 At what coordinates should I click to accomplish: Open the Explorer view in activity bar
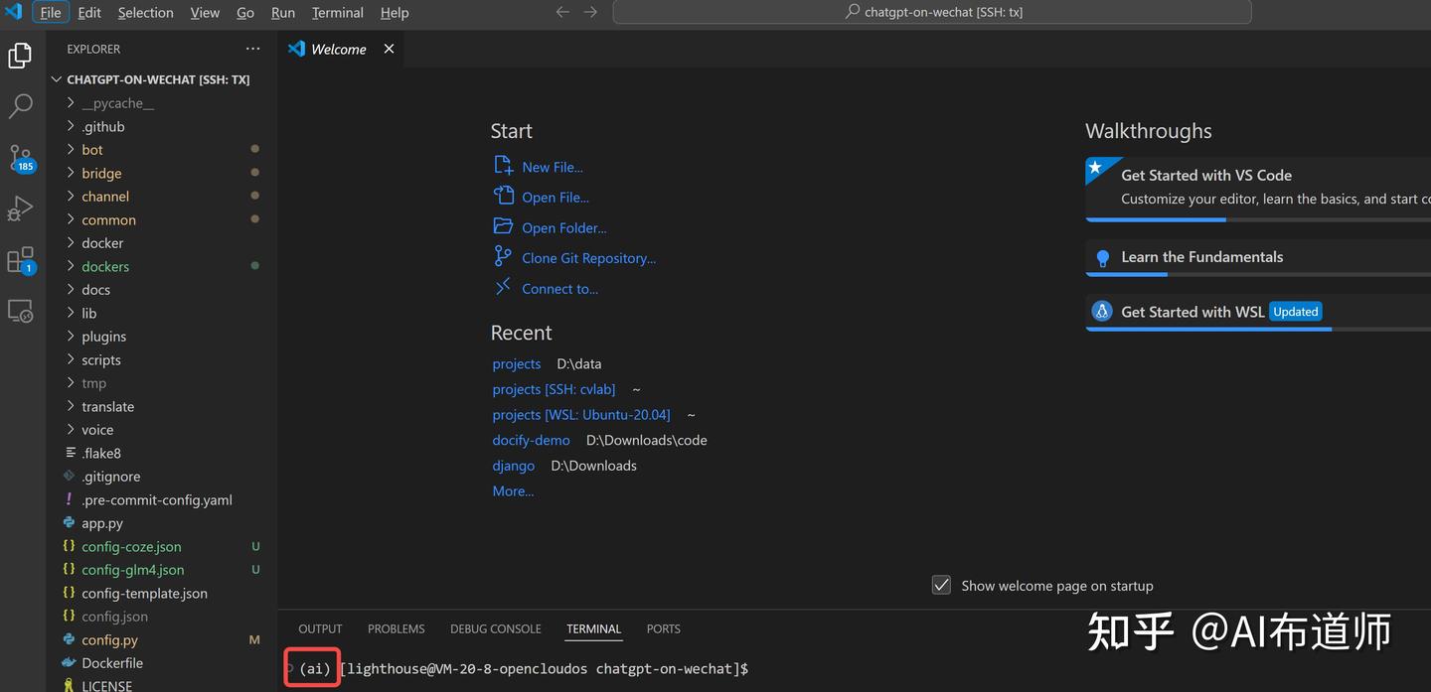tap(20, 56)
